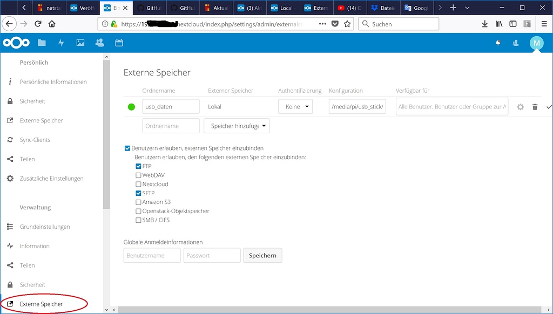Click the green status indicator of usb_daten

coord(131,107)
